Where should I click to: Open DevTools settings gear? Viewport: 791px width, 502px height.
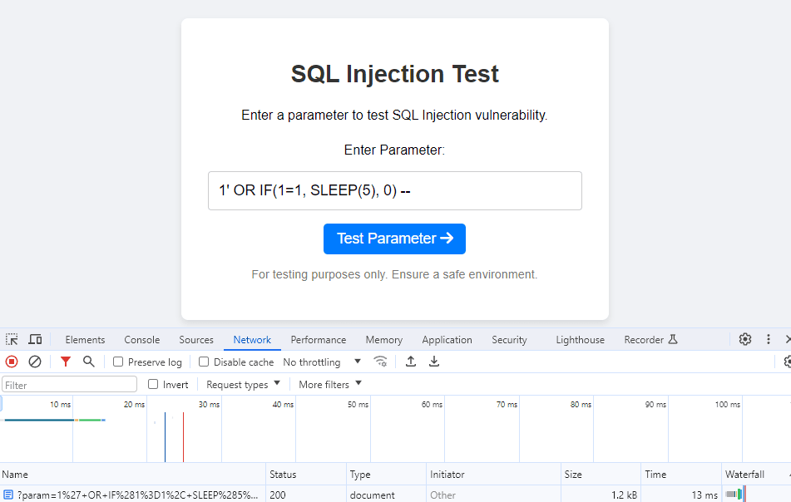(744, 339)
